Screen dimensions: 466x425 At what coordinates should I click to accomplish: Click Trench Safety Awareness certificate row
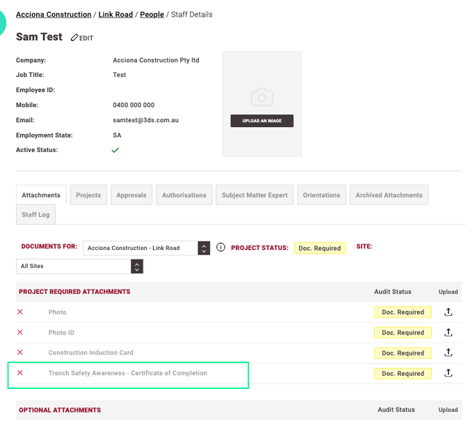(x=128, y=374)
